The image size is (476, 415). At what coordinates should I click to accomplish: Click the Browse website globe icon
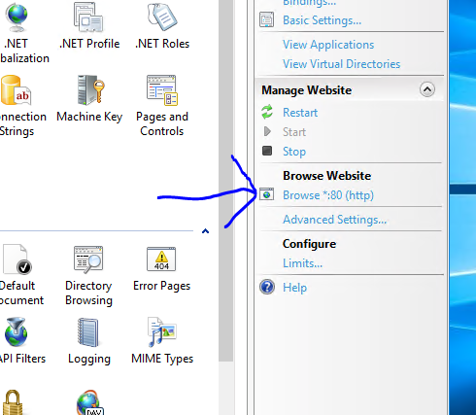(x=266, y=194)
